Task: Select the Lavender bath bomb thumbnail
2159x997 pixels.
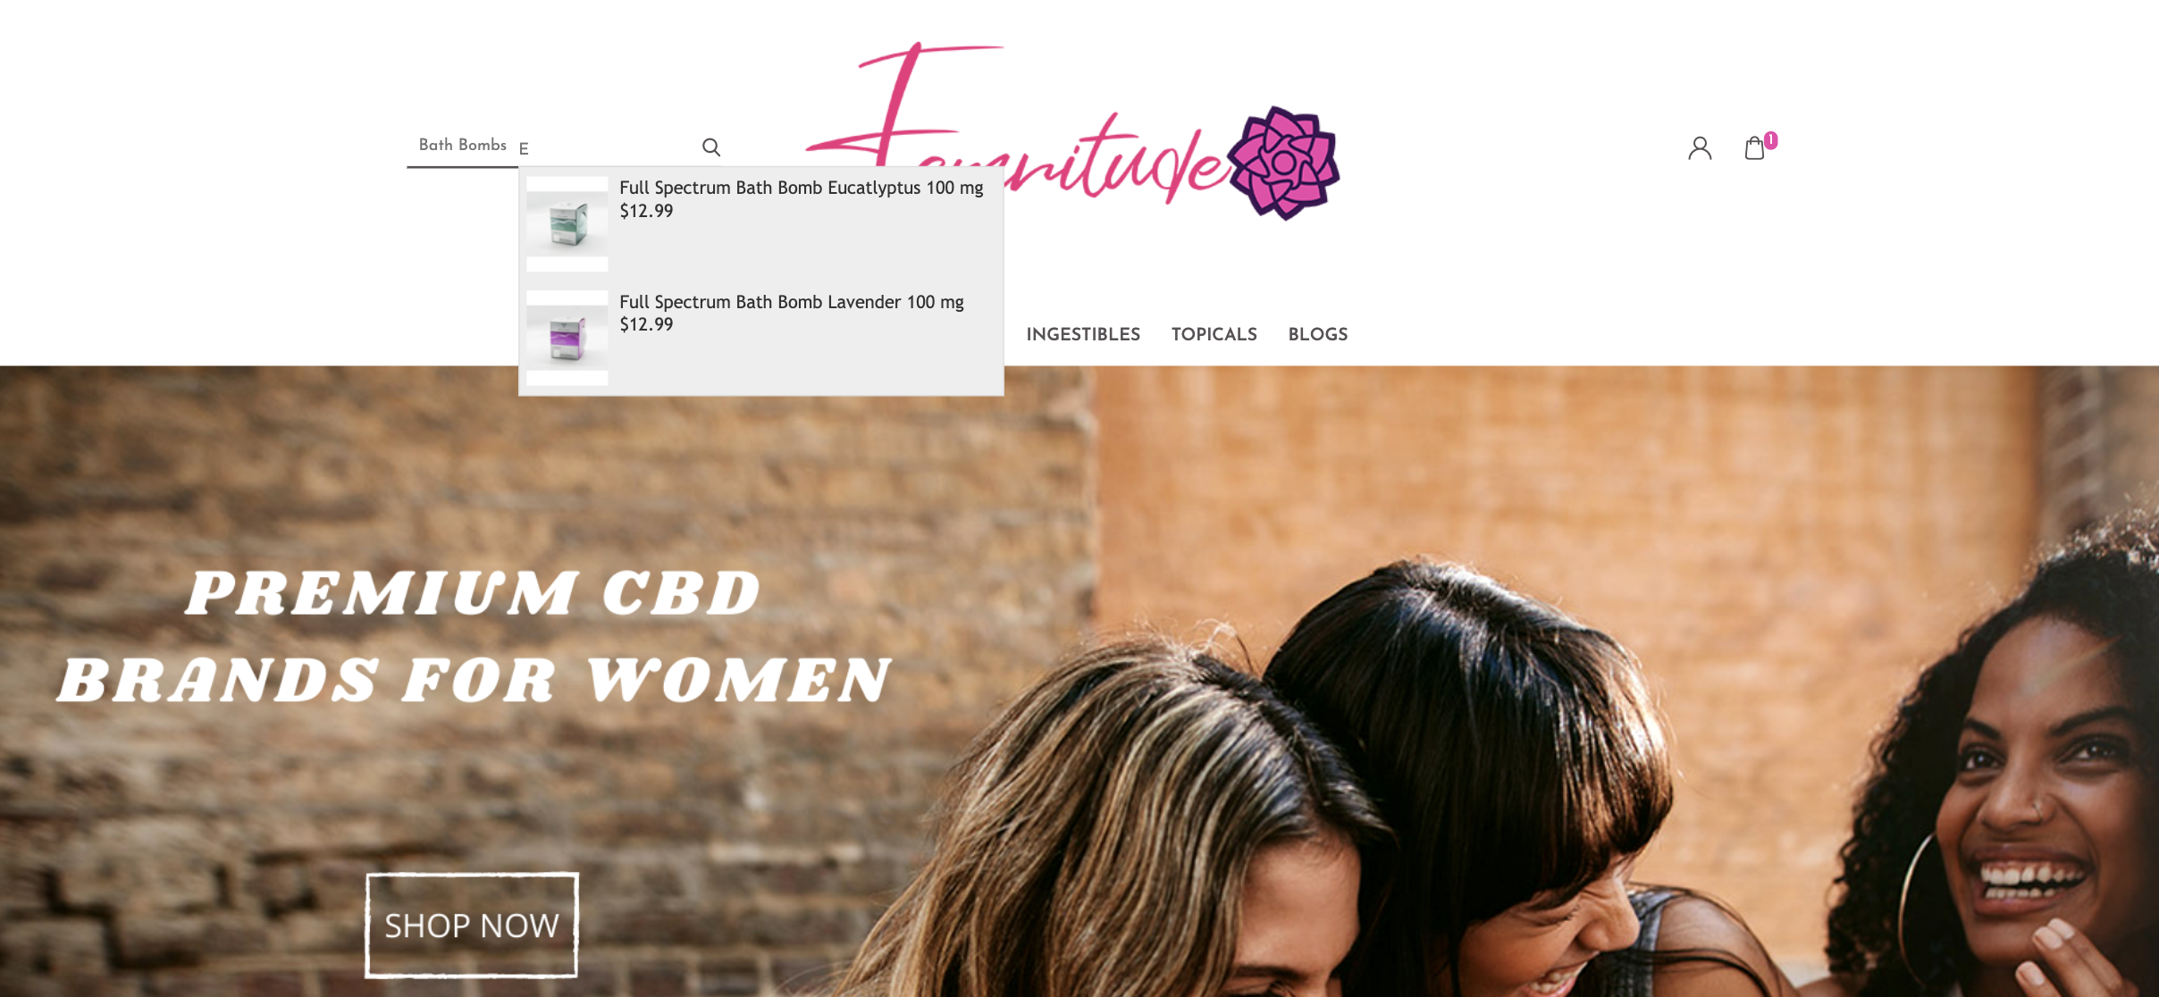Action: click(567, 338)
